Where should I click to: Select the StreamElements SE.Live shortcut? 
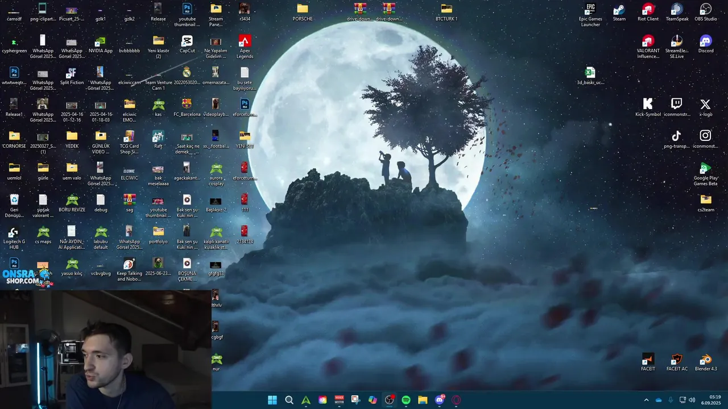click(x=677, y=47)
